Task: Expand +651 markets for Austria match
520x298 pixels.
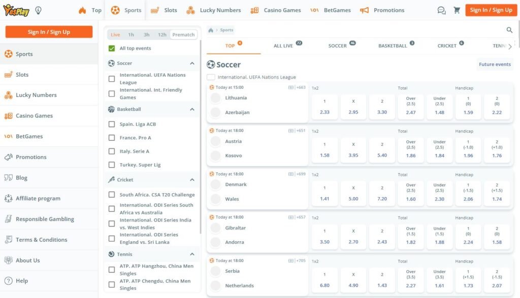Action: pyautogui.click(x=301, y=131)
